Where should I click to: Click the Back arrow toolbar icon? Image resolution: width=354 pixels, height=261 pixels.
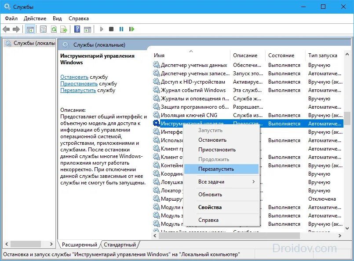pos(6,29)
